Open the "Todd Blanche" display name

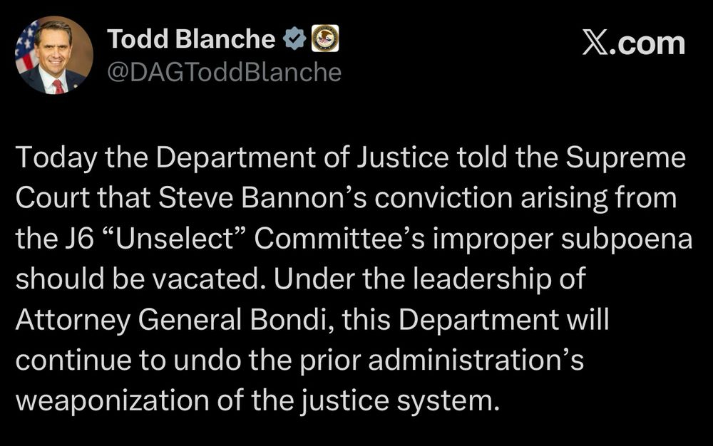(x=191, y=40)
